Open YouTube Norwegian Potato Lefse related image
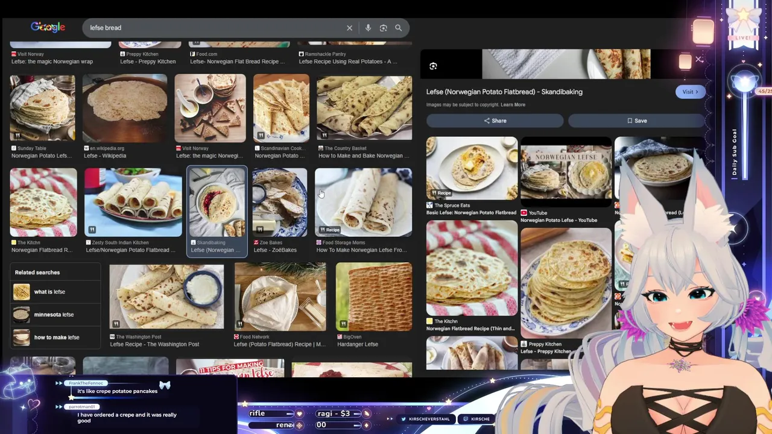This screenshot has width=772, height=434. tap(566, 172)
